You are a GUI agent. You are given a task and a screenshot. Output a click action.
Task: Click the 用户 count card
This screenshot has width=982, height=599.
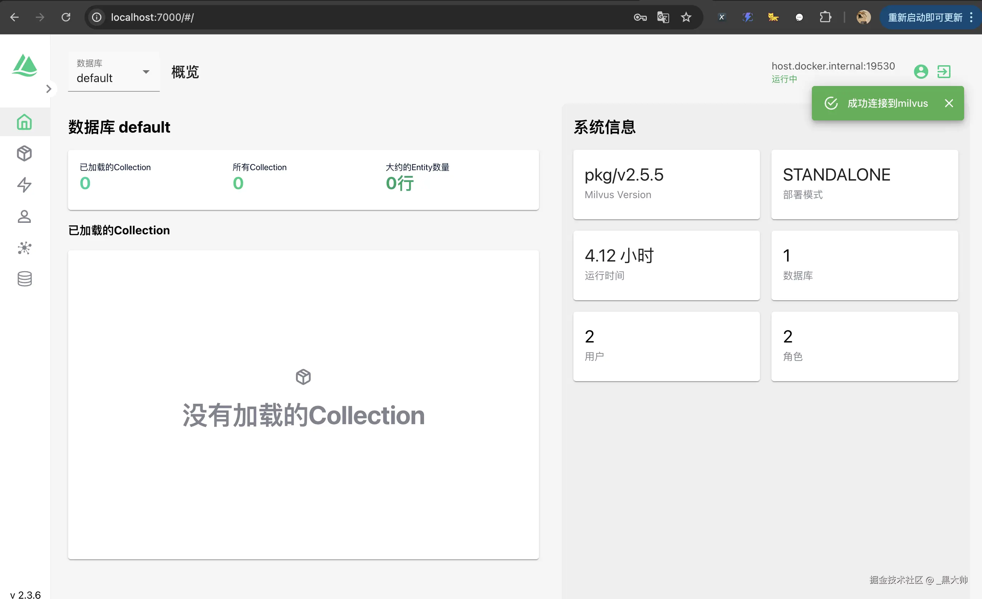[x=666, y=346]
